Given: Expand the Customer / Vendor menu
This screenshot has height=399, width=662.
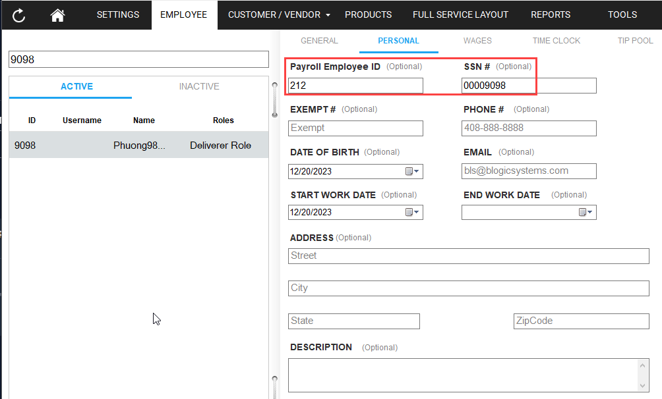Looking at the screenshot, I should click(280, 14).
